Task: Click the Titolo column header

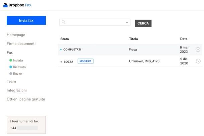Action: (x=133, y=39)
